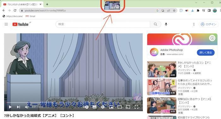The height and width of the screenshot is (119, 221).
Task: Reload the current page
Action: 15,10
